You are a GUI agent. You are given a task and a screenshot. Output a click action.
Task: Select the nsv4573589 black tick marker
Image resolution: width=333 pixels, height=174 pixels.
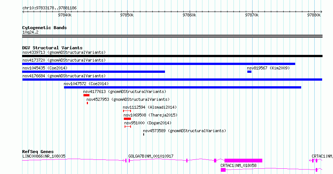[x=144, y=134]
